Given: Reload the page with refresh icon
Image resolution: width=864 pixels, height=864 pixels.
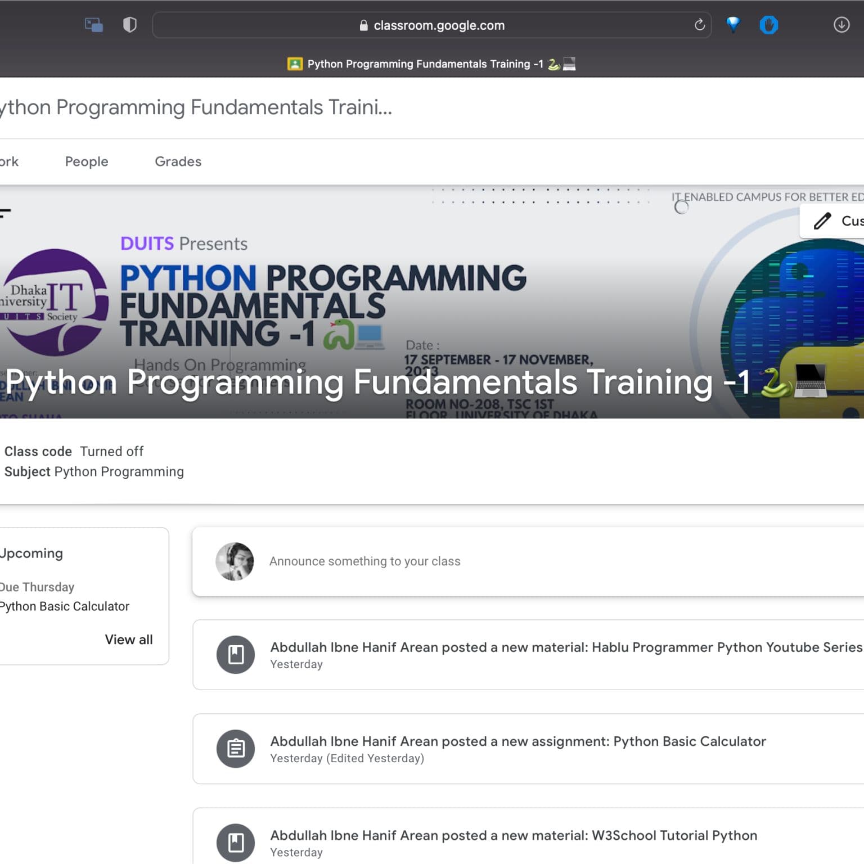Looking at the screenshot, I should (x=699, y=25).
